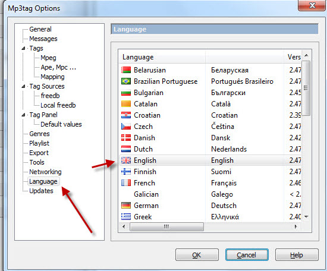The image size is (327, 271).
Task: Select Galician in the language list
Action: 146,194
